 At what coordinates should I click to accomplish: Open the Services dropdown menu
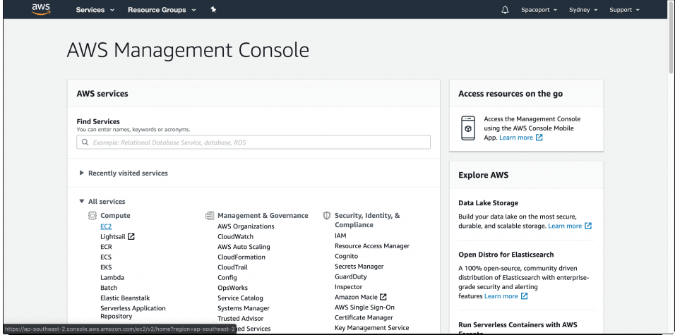click(95, 10)
